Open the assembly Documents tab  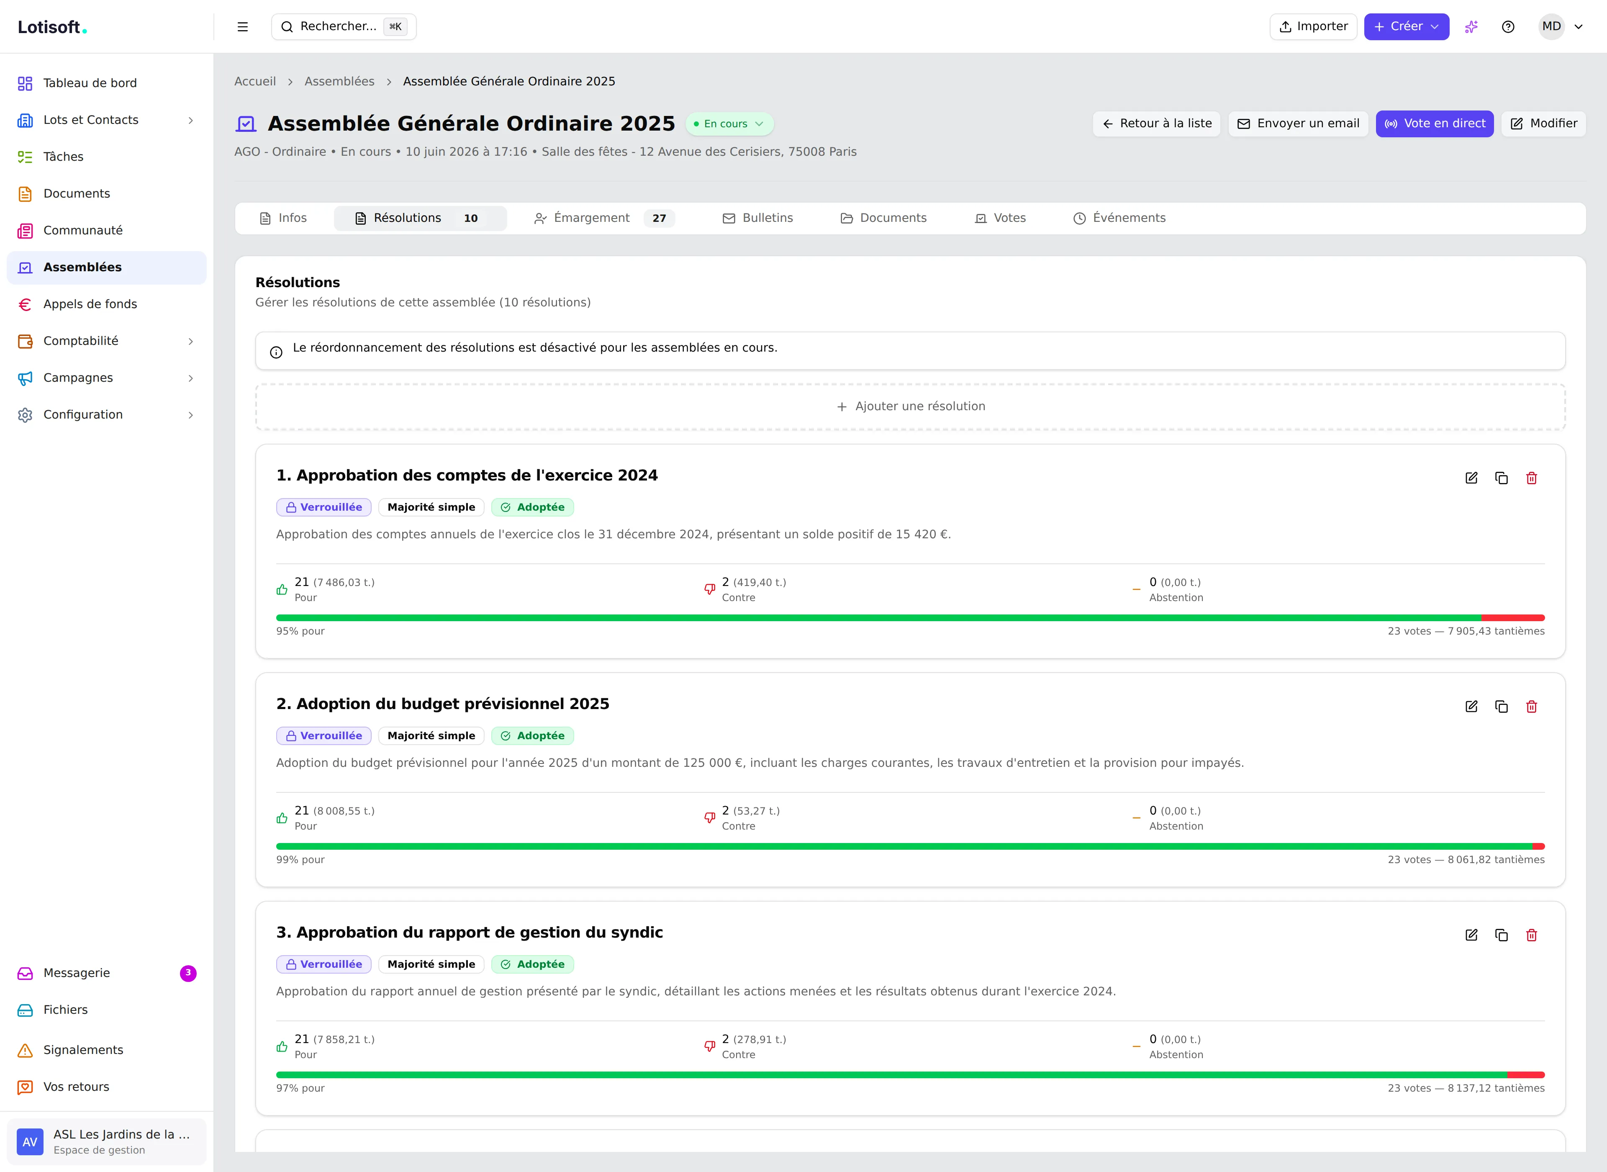[x=883, y=218]
